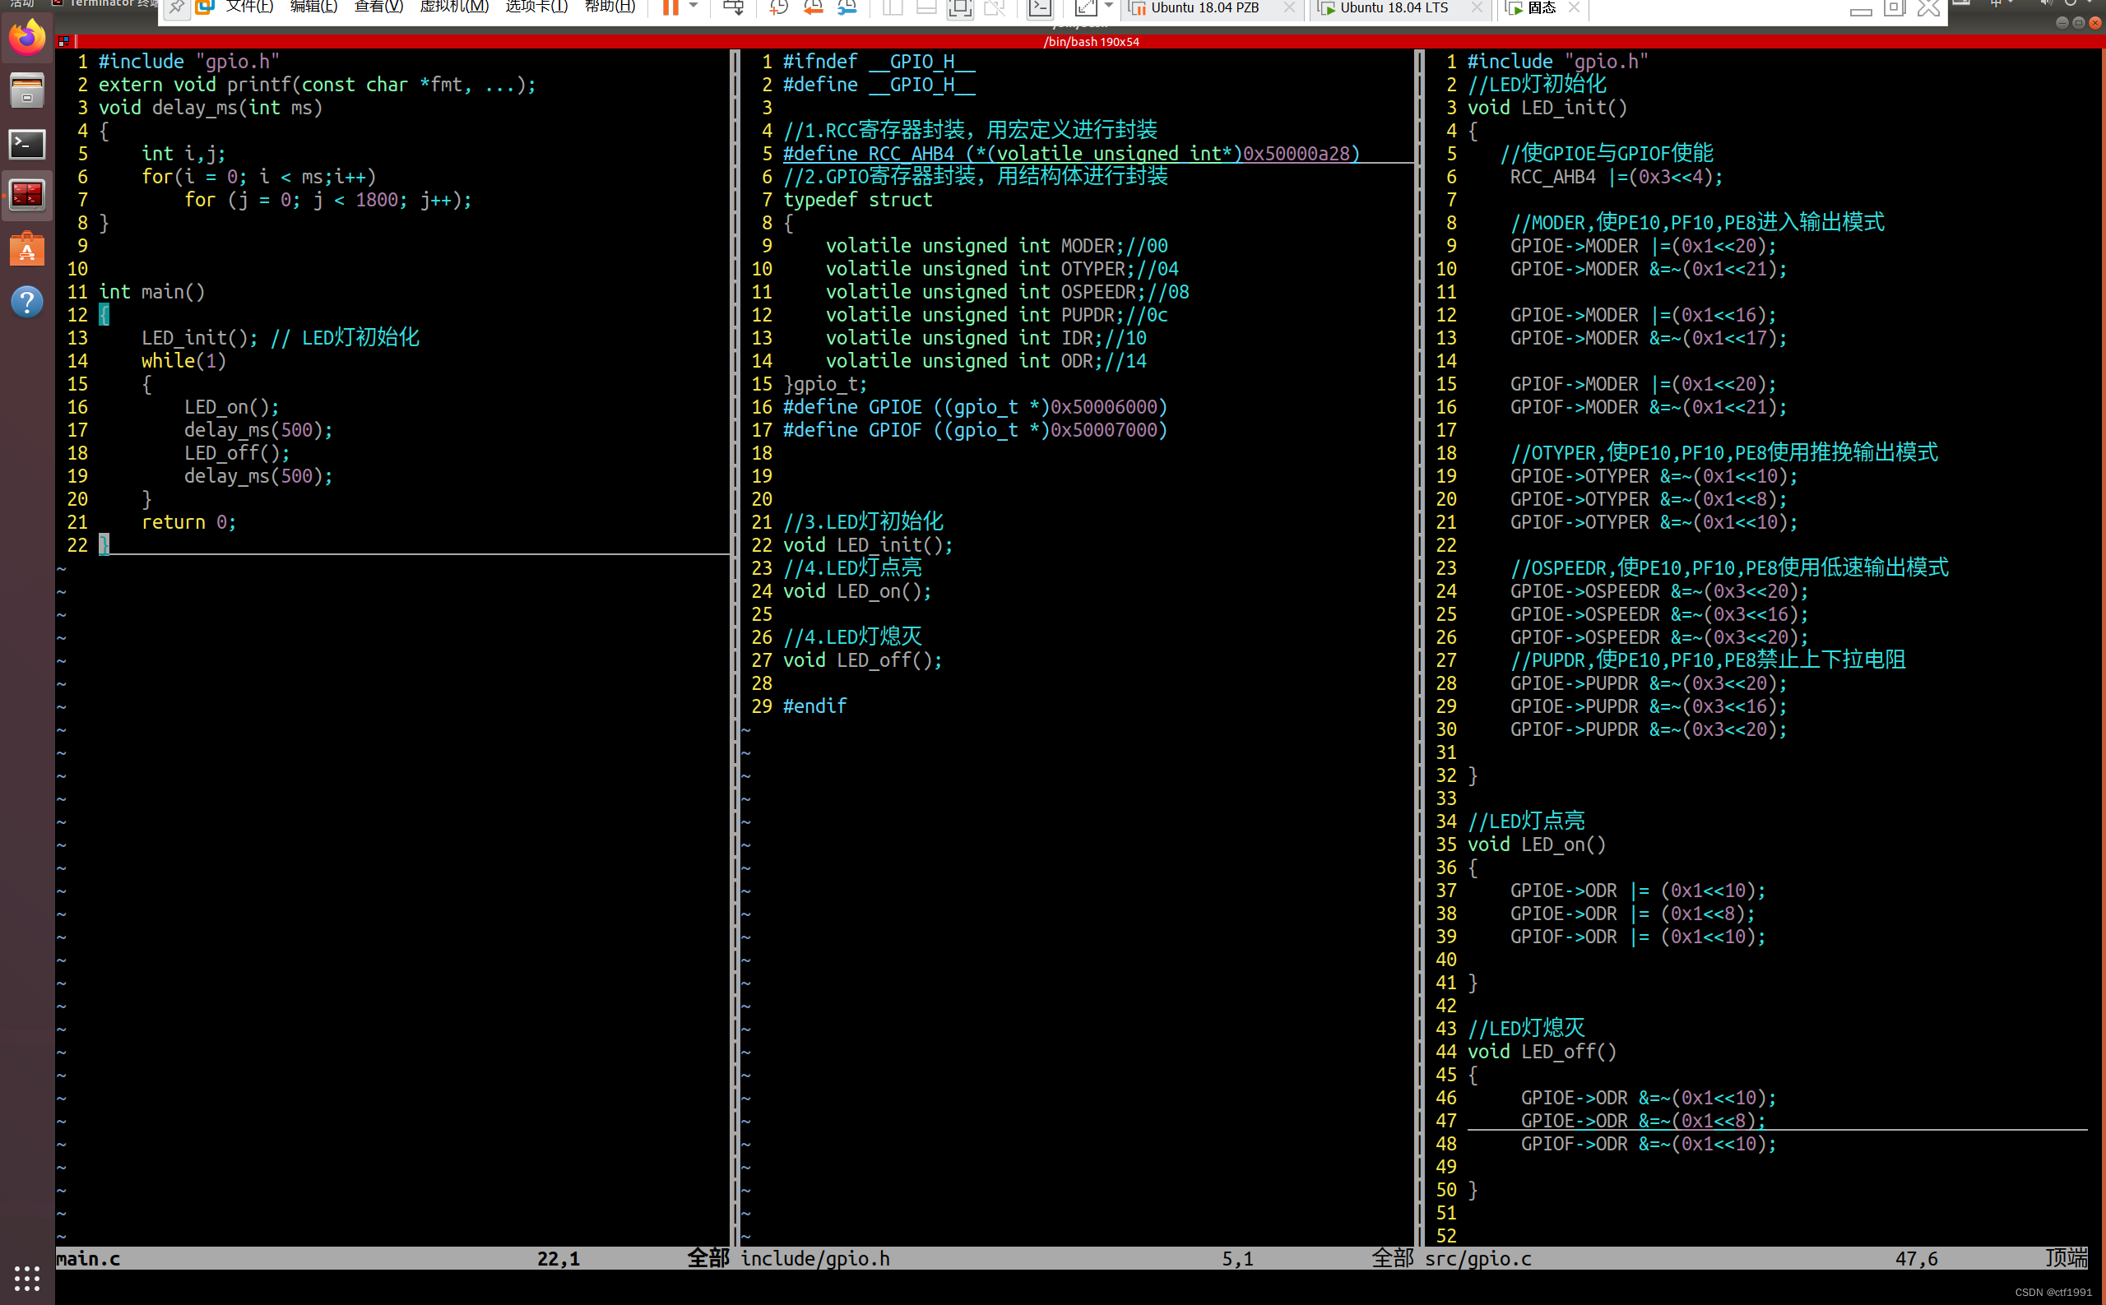Image resolution: width=2106 pixels, height=1305 pixels.
Task: Toggle the pin toolbar icon
Action: point(176,8)
